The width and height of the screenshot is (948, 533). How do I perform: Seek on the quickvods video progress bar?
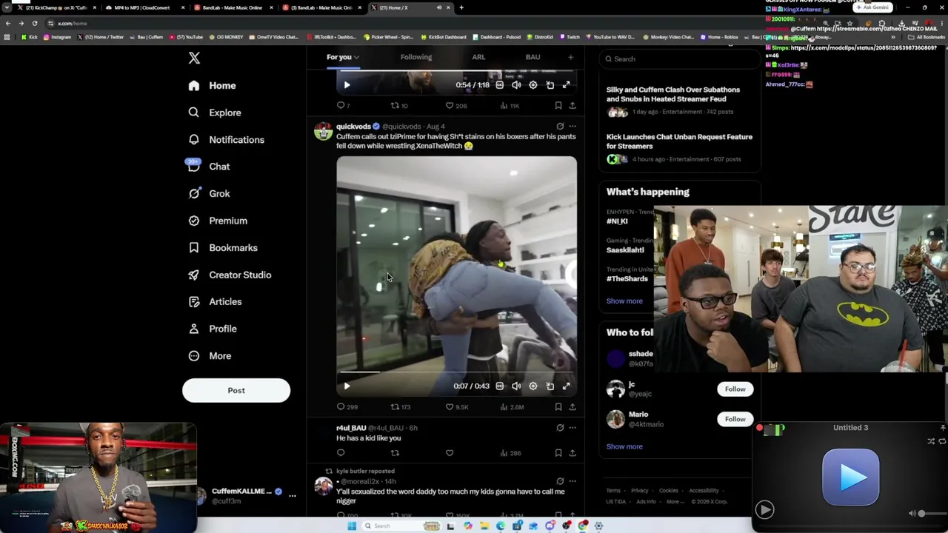pyautogui.click(x=456, y=372)
